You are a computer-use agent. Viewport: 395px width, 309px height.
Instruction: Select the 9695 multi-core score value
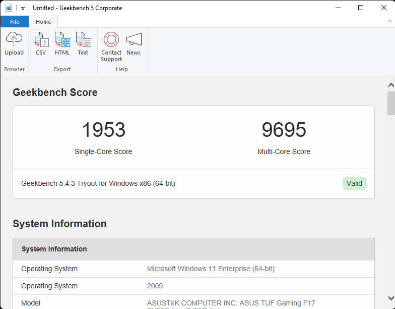pos(284,130)
